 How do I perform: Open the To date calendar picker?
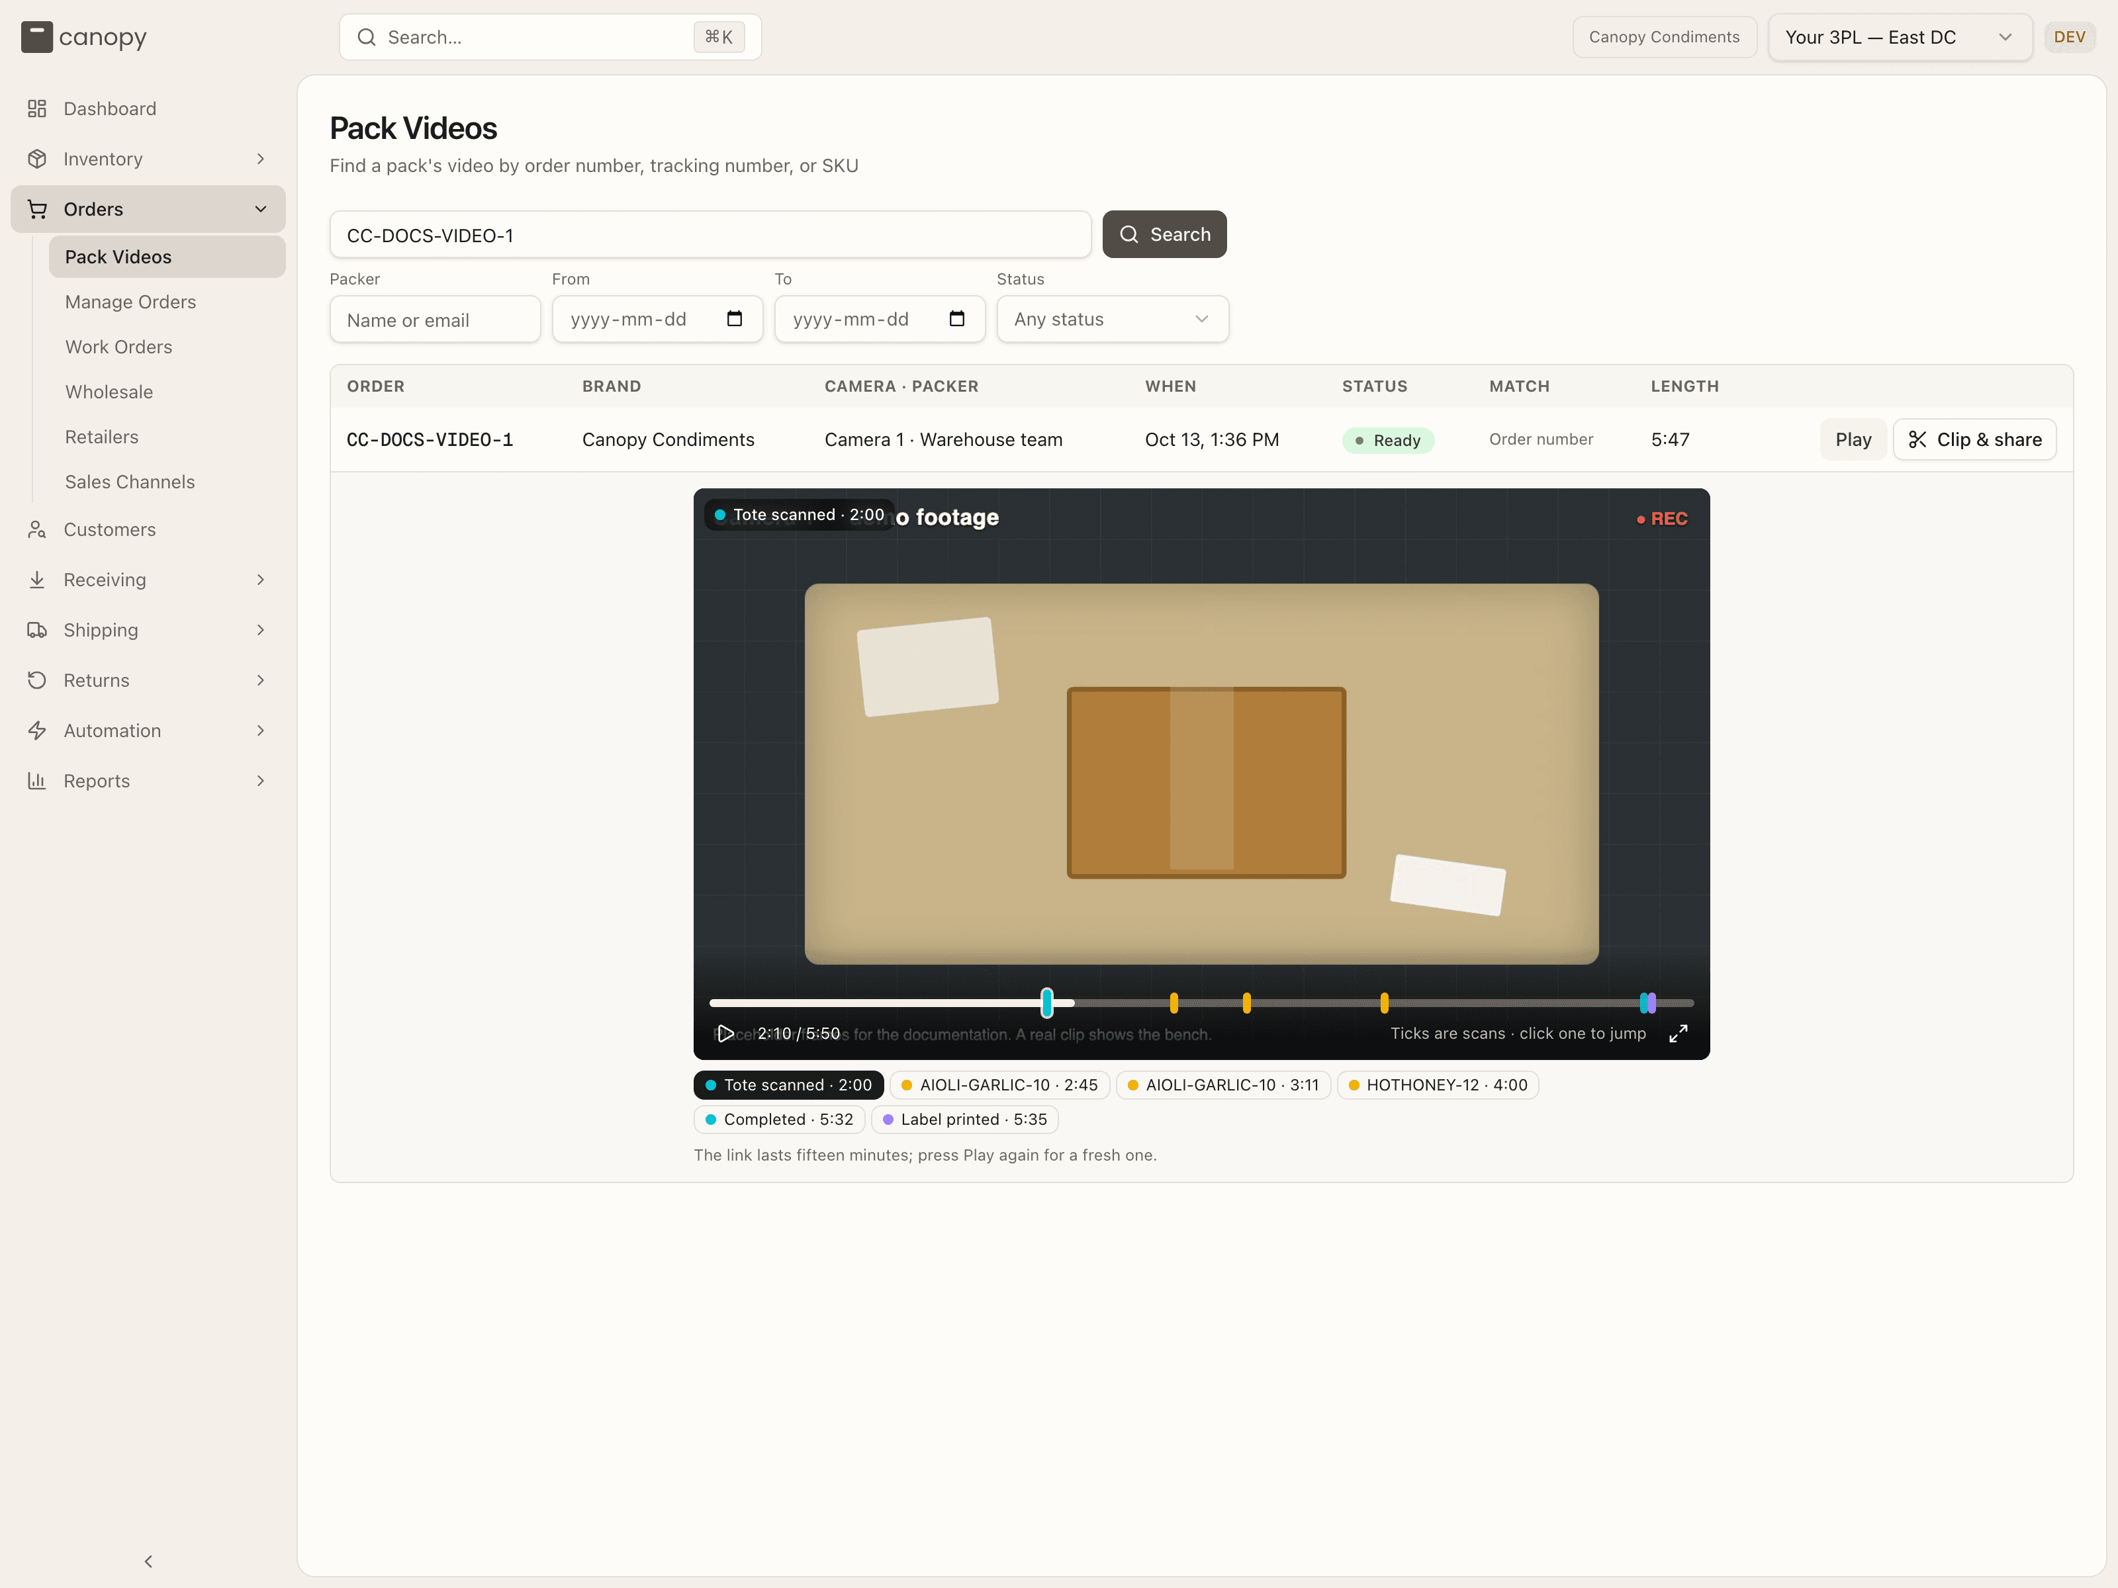[956, 319]
